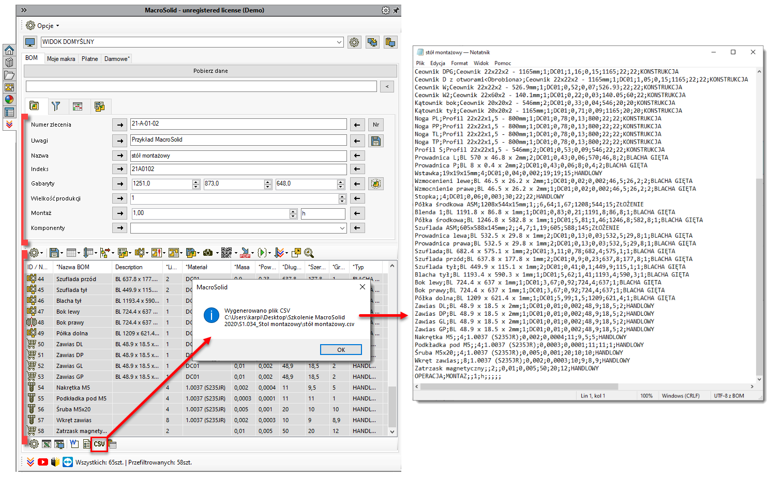The height and width of the screenshot is (479, 770).
Task: Click the export to PDF icon
Action: [245, 253]
